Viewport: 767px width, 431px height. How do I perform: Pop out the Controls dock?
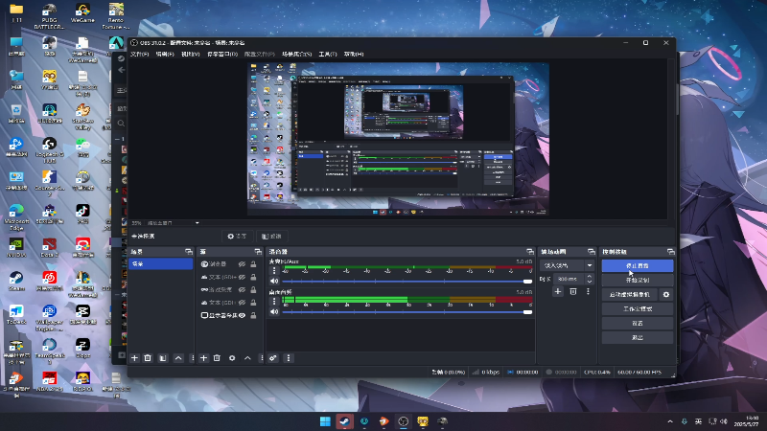[x=670, y=252]
